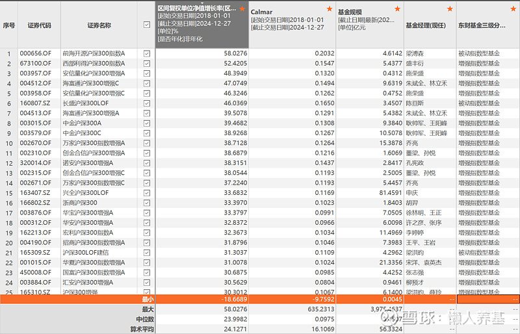Click fund size value 81.4591
Viewport: 520px width, 334px height.
coord(391,193)
